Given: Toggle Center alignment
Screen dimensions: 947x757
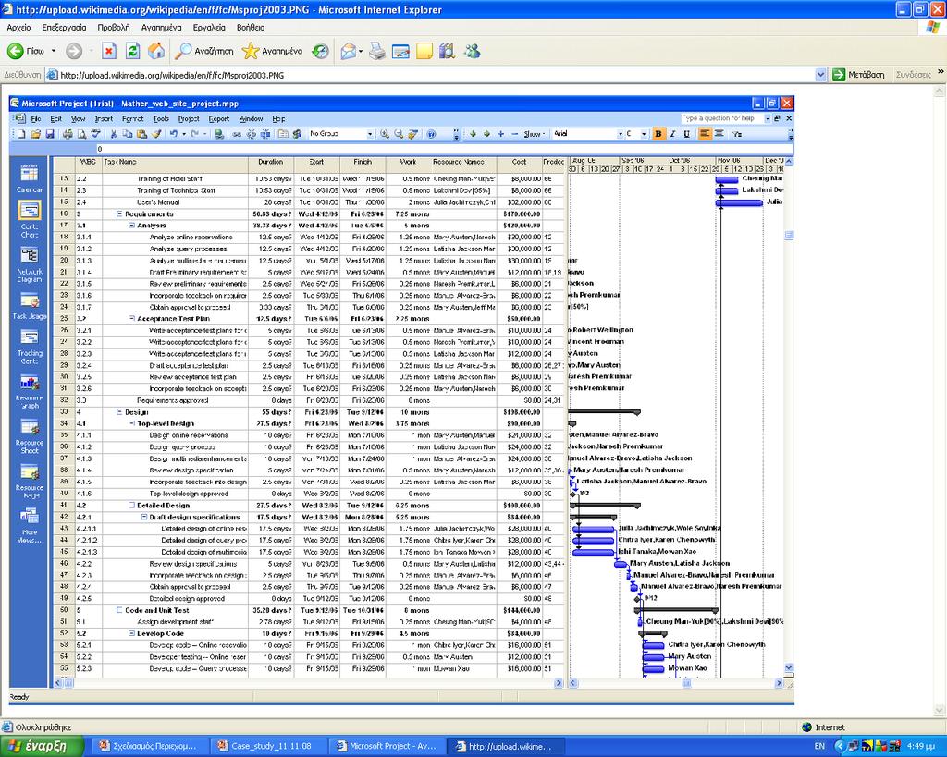Looking at the screenshot, I should tap(719, 134).
